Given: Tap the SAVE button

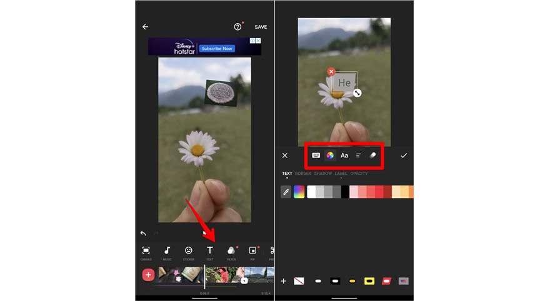Looking at the screenshot, I should click(x=261, y=27).
